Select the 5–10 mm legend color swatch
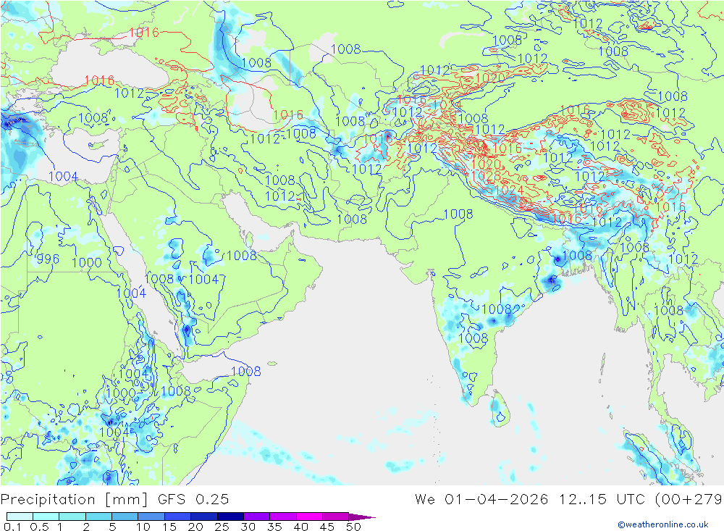The width and height of the screenshot is (724, 531). coord(125,517)
